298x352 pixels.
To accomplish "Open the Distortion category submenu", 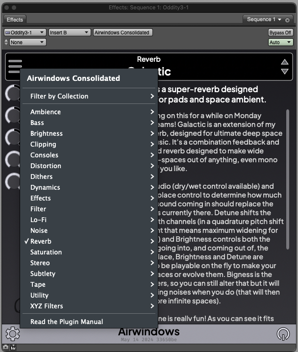I will point(89,166).
